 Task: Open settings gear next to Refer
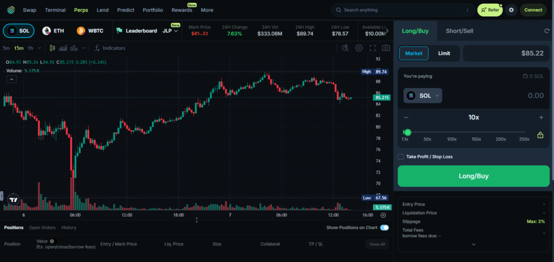pos(511,10)
